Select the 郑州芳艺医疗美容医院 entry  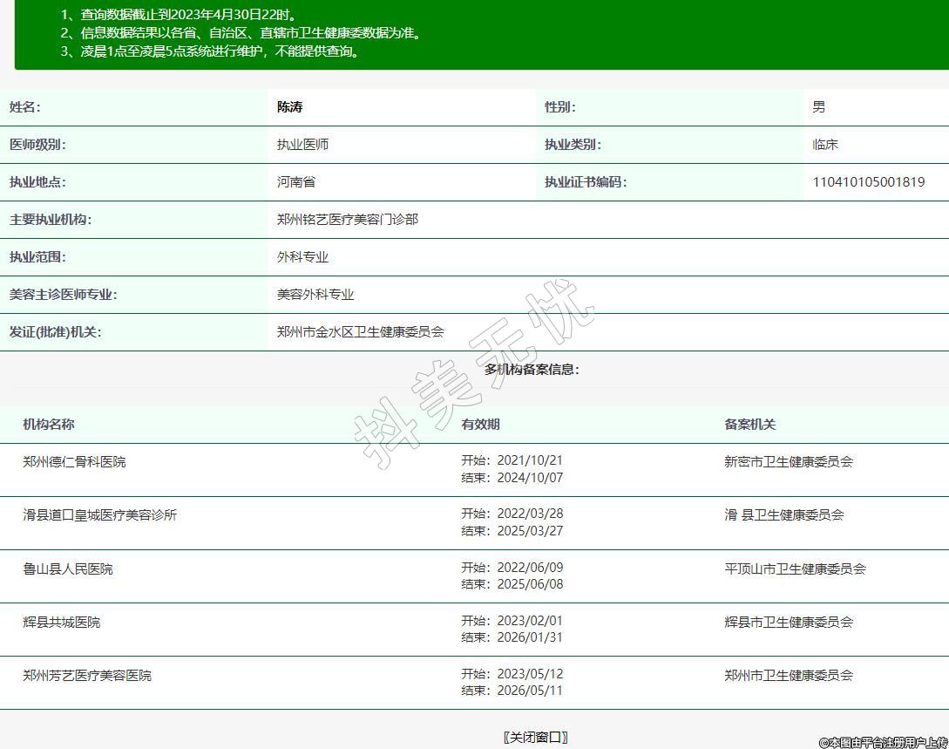[x=87, y=675]
